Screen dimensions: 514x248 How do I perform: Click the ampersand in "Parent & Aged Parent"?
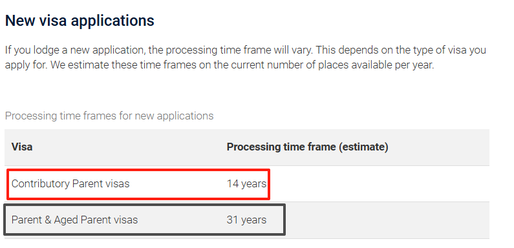[x=48, y=220]
